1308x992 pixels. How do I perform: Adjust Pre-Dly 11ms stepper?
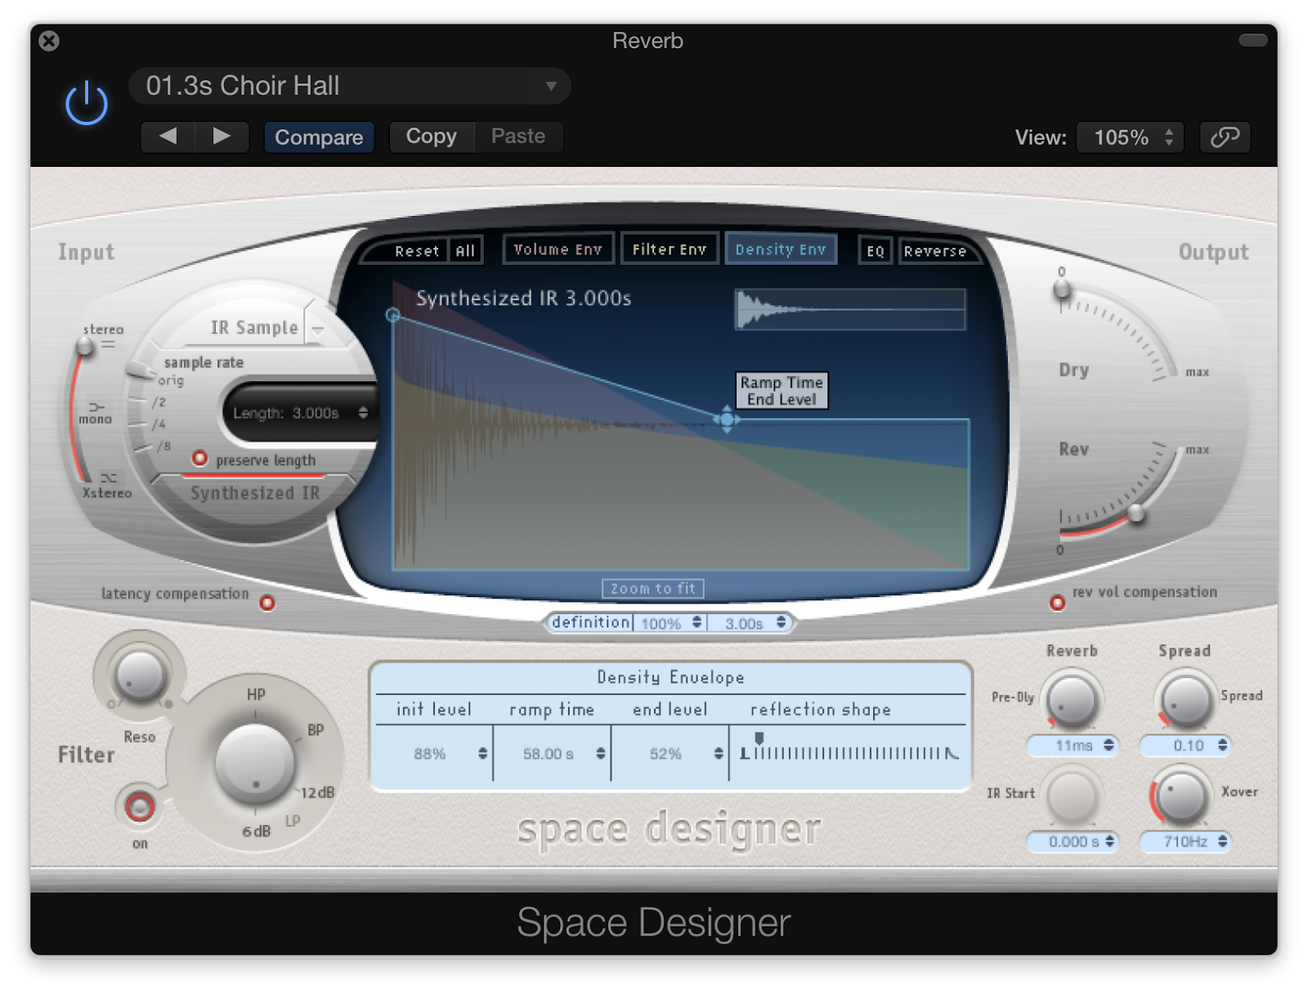[x=1109, y=745]
